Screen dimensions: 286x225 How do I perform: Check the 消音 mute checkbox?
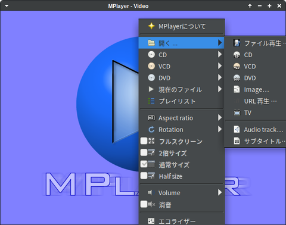pyautogui.click(x=144, y=204)
